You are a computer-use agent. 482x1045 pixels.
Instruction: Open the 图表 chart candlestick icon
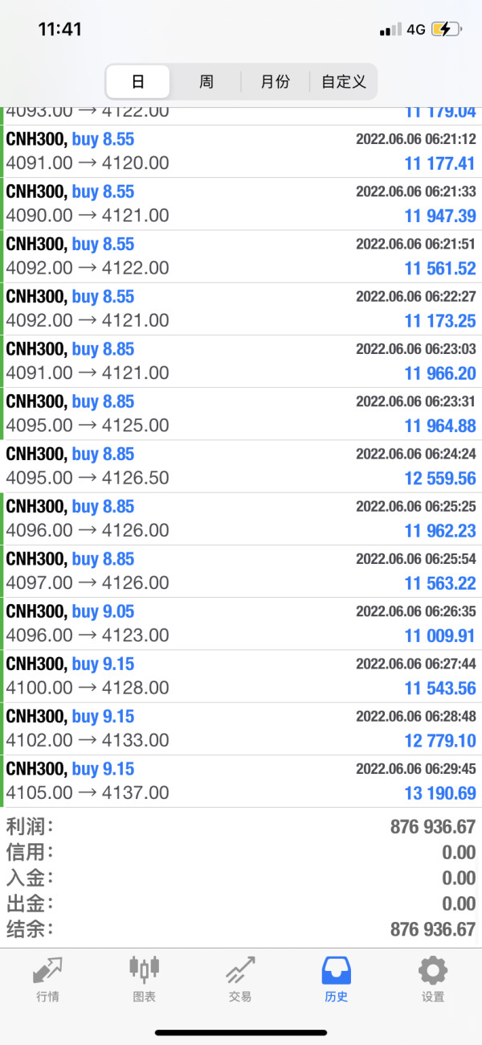tap(144, 969)
